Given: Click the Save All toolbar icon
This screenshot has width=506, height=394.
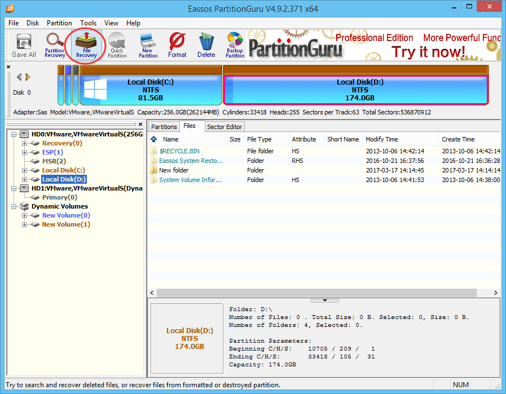Looking at the screenshot, I should (x=24, y=45).
